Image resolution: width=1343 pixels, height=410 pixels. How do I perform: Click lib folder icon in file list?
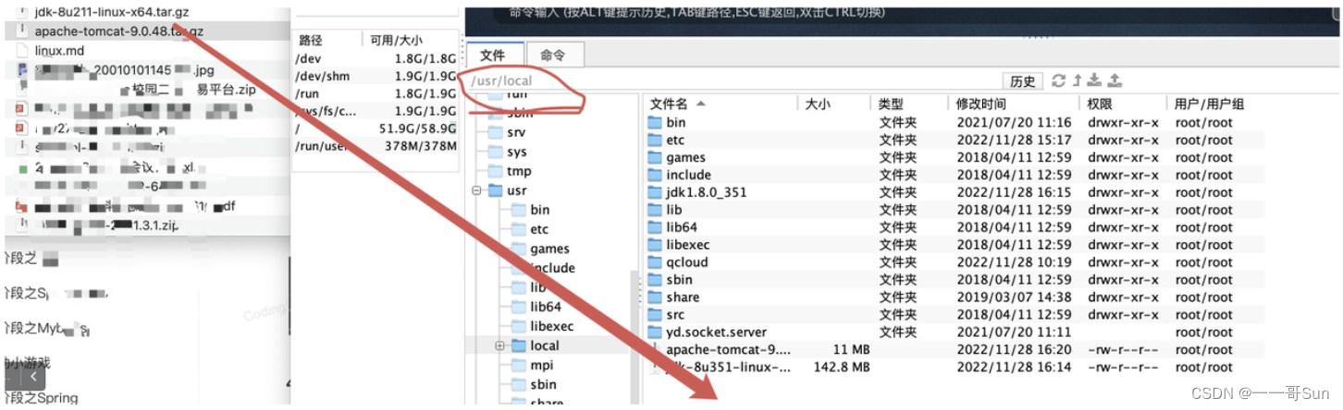pos(655,210)
